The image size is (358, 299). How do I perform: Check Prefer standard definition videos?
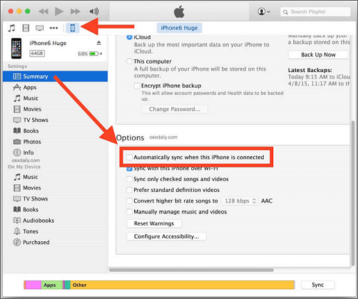tap(129, 190)
